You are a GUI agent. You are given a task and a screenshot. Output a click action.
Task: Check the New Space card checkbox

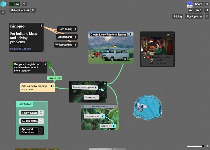tap(41, 113)
